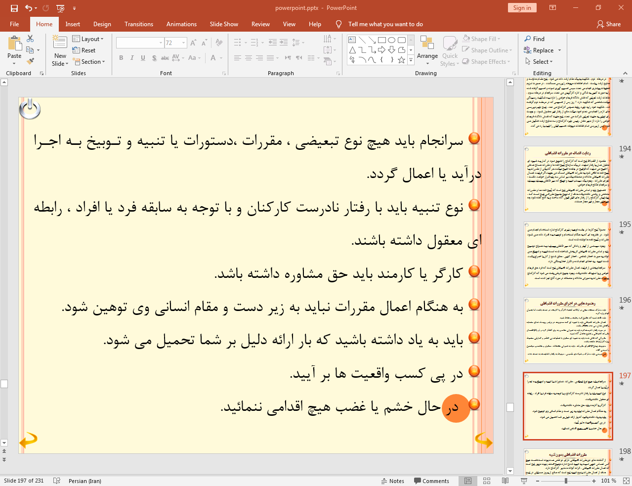Select the star shape in gallery
Screen dimensions: 632x486
click(x=402, y=60)
